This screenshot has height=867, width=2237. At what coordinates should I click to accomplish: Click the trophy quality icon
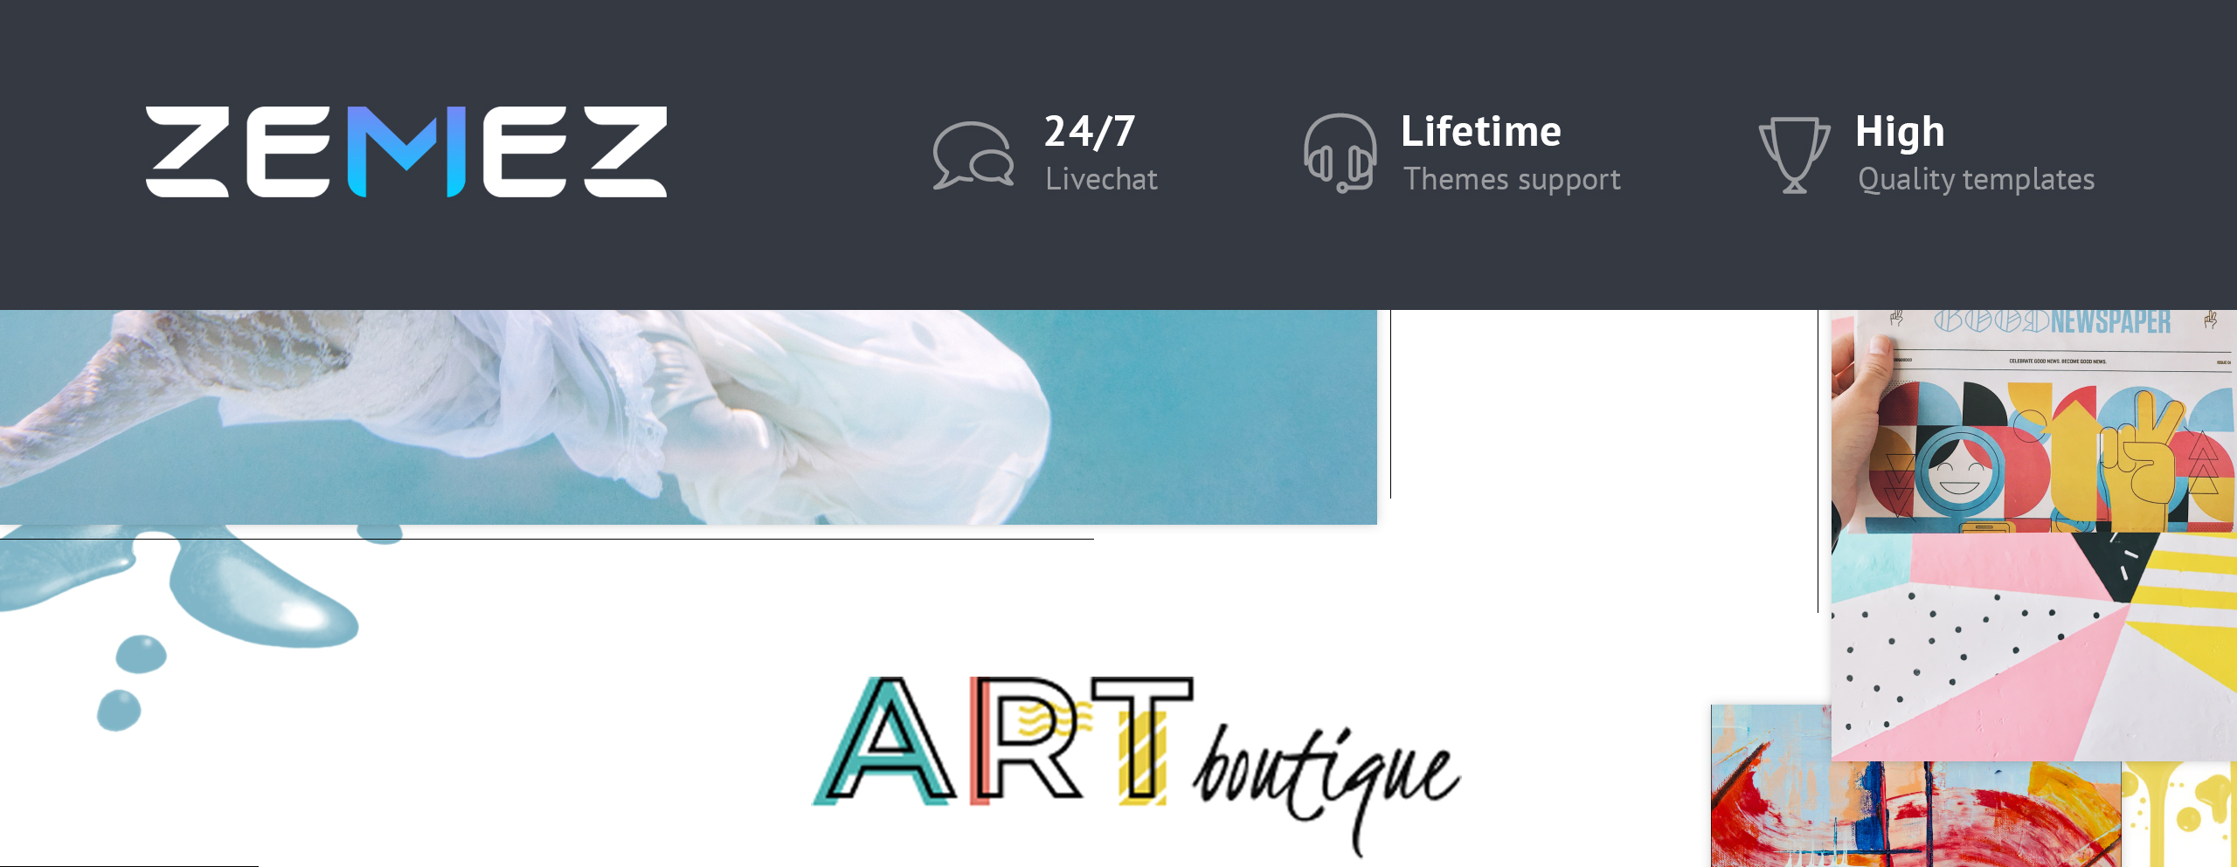(1794, 155)
